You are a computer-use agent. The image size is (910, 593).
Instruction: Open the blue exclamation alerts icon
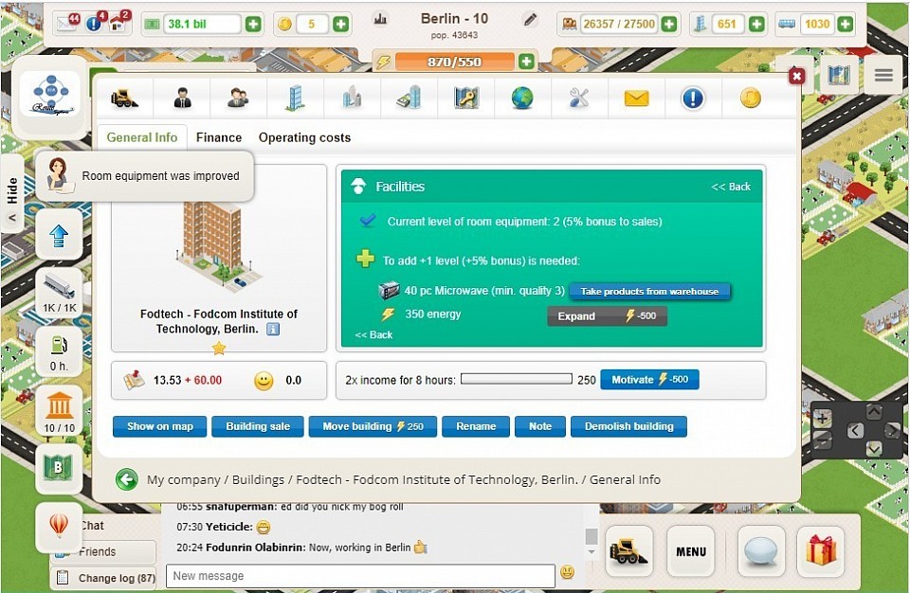pyautogui.click(x=693, y=99)
